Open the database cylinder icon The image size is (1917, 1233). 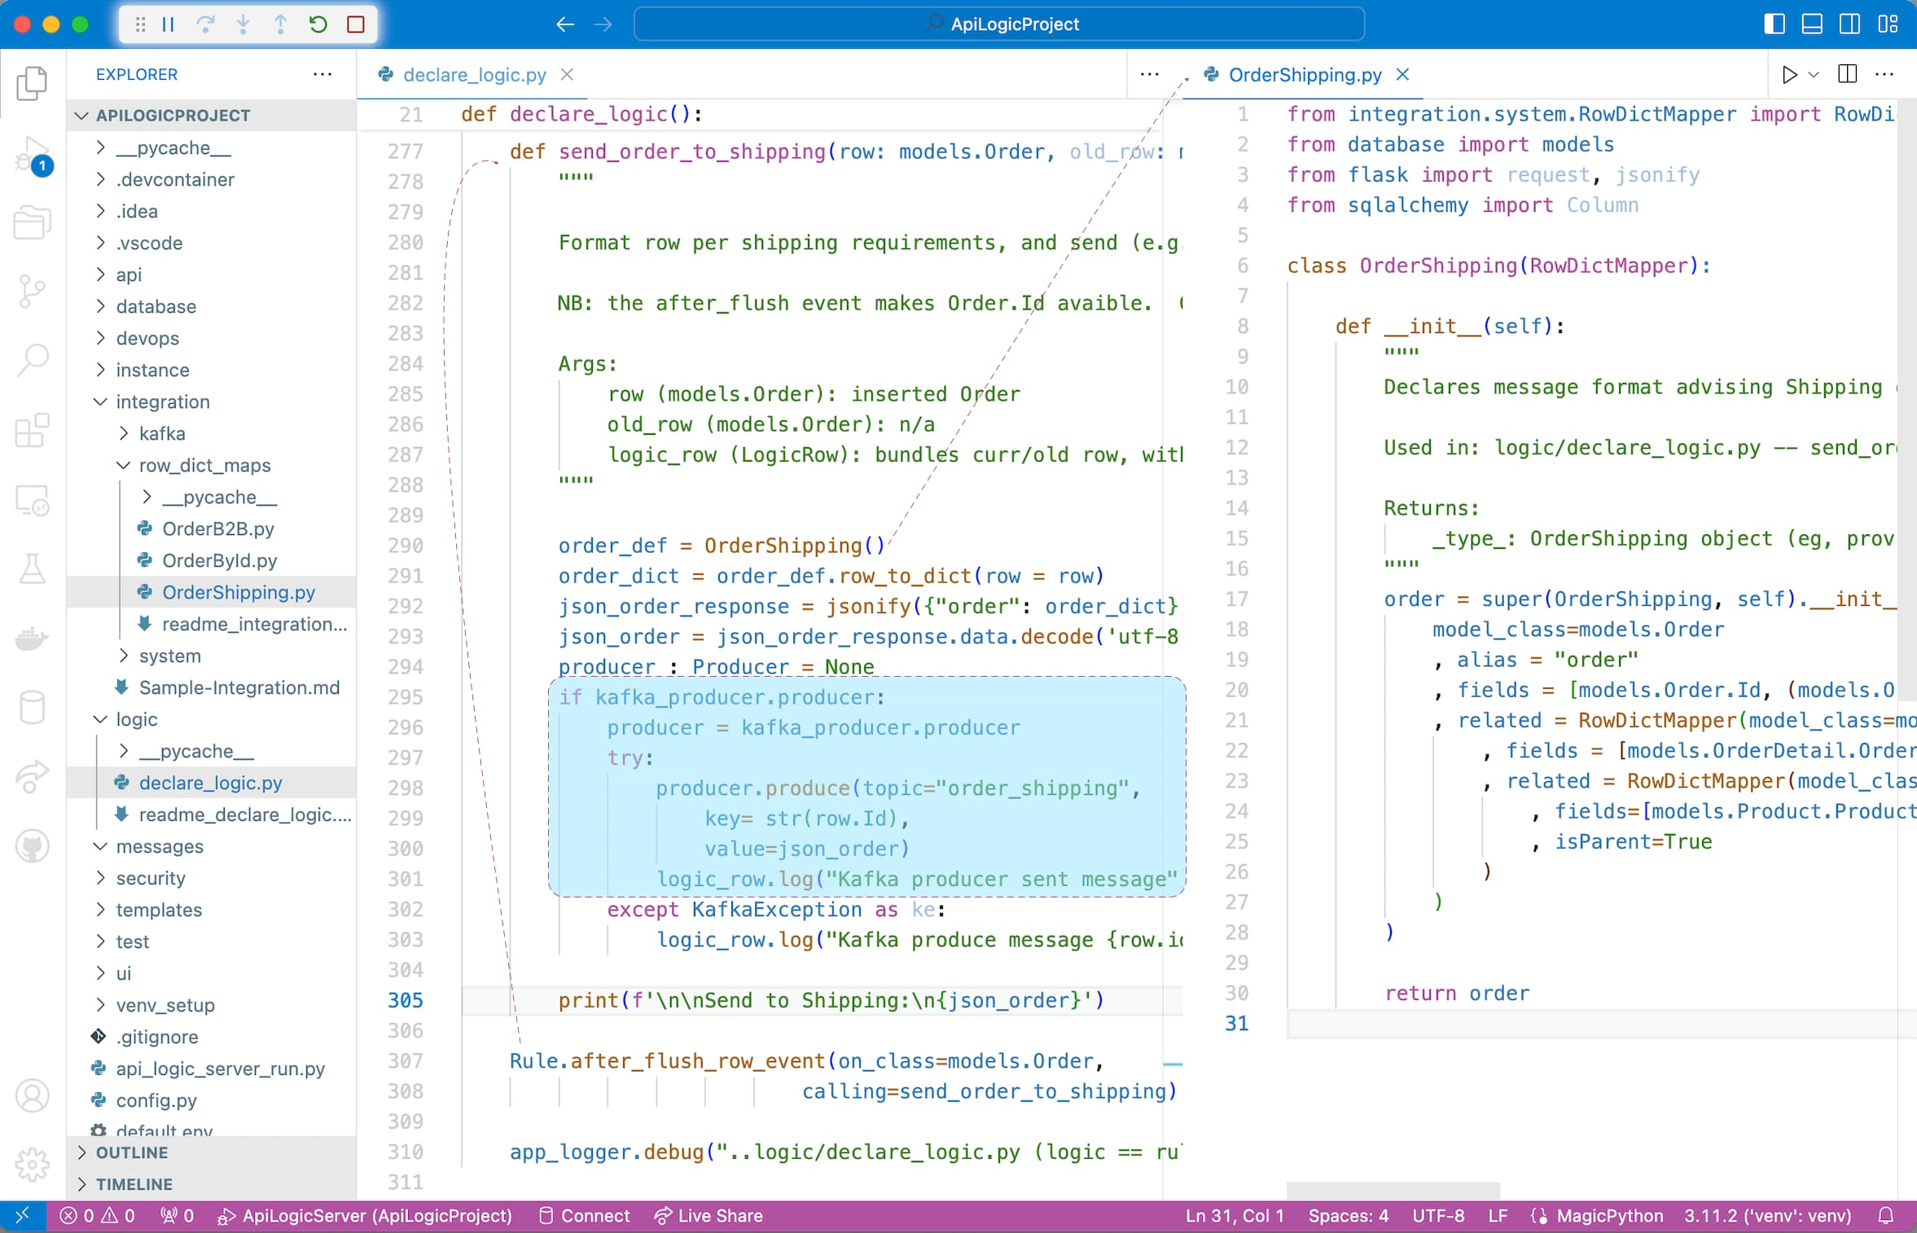pyautogui.click(x=33, y=707)
